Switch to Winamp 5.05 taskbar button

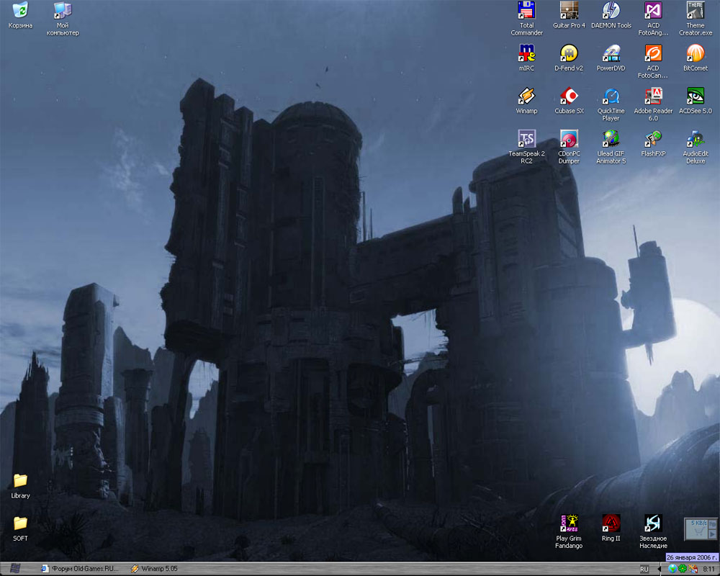click(154, 569)
